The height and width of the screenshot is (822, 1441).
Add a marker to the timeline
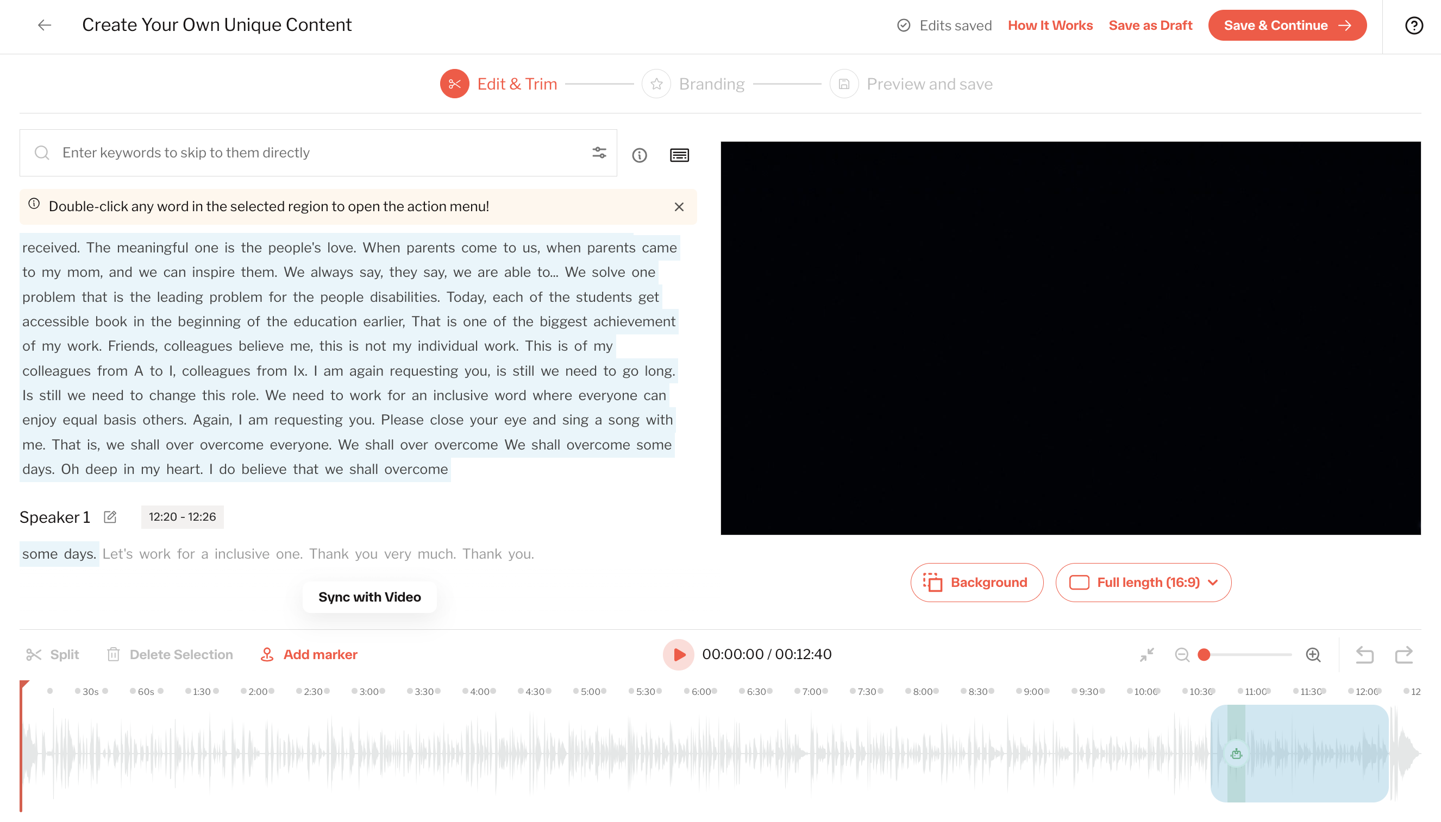coord(309,654)
